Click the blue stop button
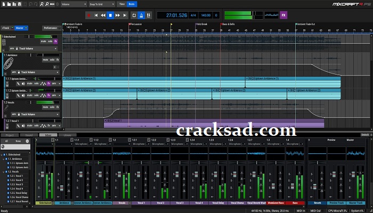 click(110, 15)
